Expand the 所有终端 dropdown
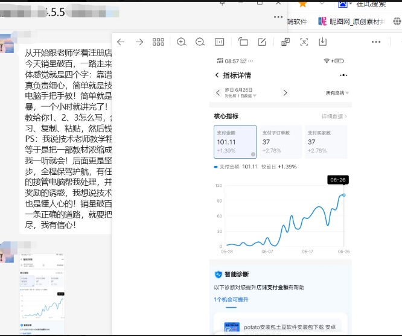The width and height of the screenshot is (402, 336). coord(337,93)
